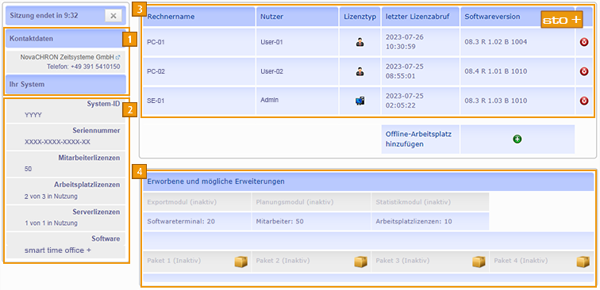
Task: Open the NovaCHRON Zeitsysteme GmbH external link
Action: (x=71, y=57)
